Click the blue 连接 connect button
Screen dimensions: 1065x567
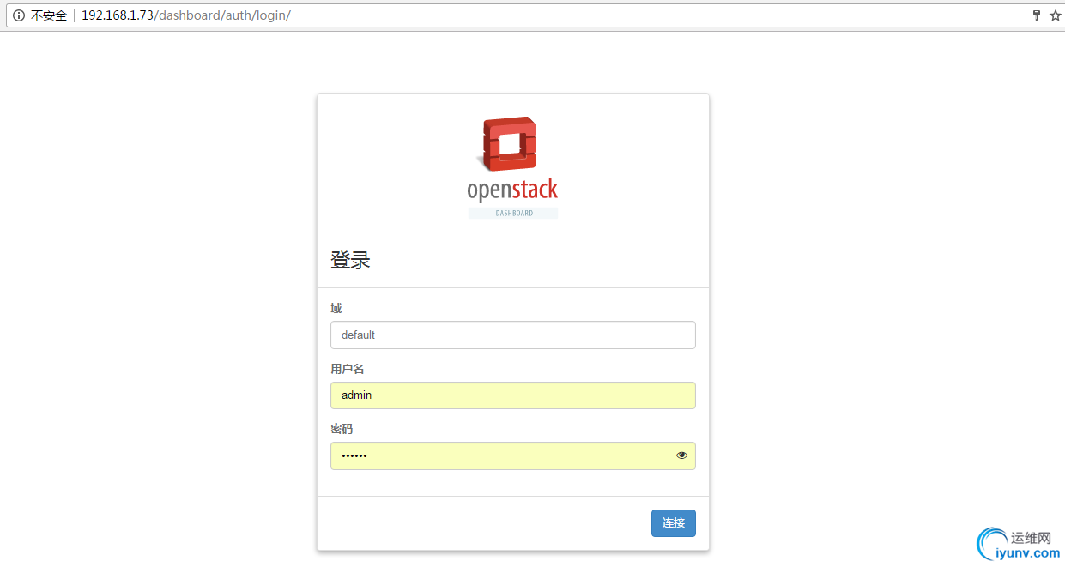click(674, 523)
